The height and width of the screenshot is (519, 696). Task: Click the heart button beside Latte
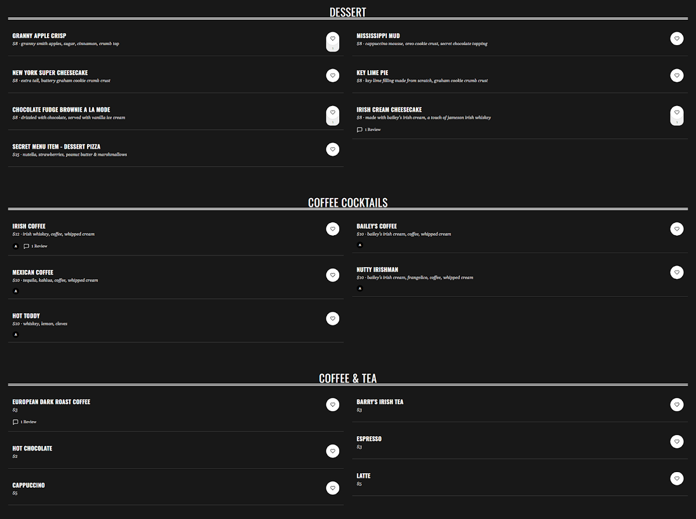pyautogui.click(x=677, y=478)
